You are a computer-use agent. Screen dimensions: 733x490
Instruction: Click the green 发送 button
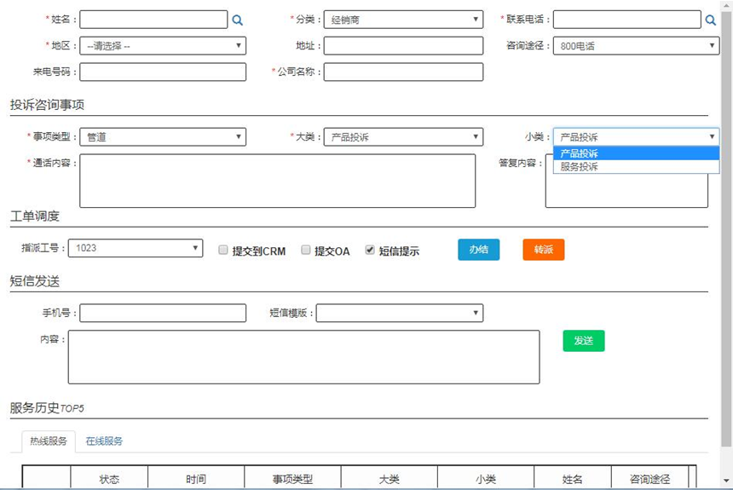(x=584, y=341)
